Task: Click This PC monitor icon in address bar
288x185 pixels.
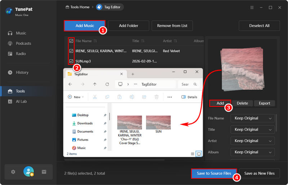Action: coord(120,84)
